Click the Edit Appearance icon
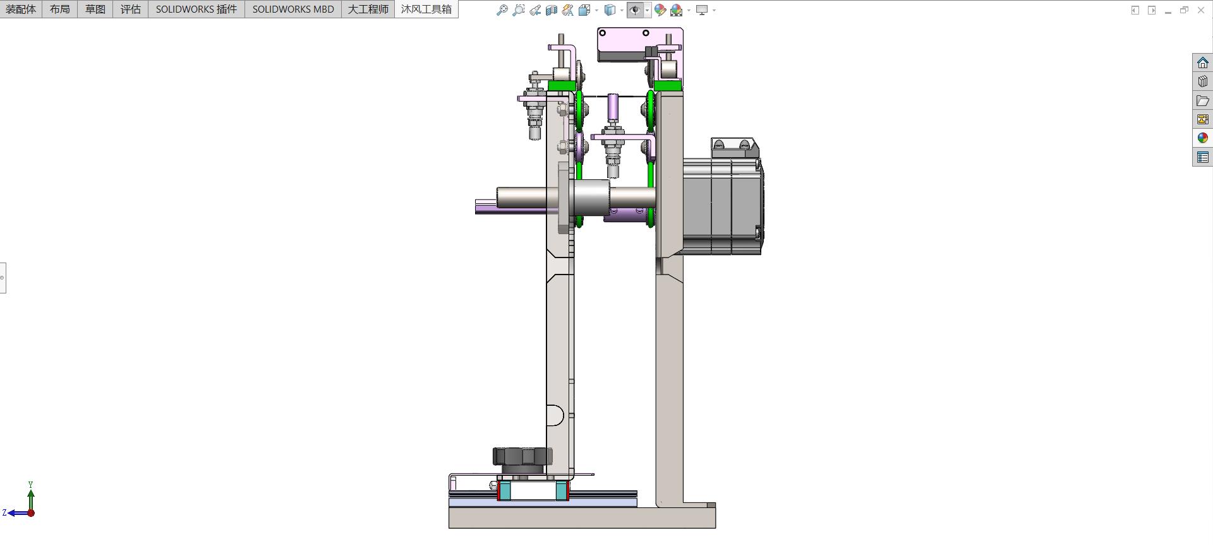Screen dimensions: 1213x556 coord(660,10)
